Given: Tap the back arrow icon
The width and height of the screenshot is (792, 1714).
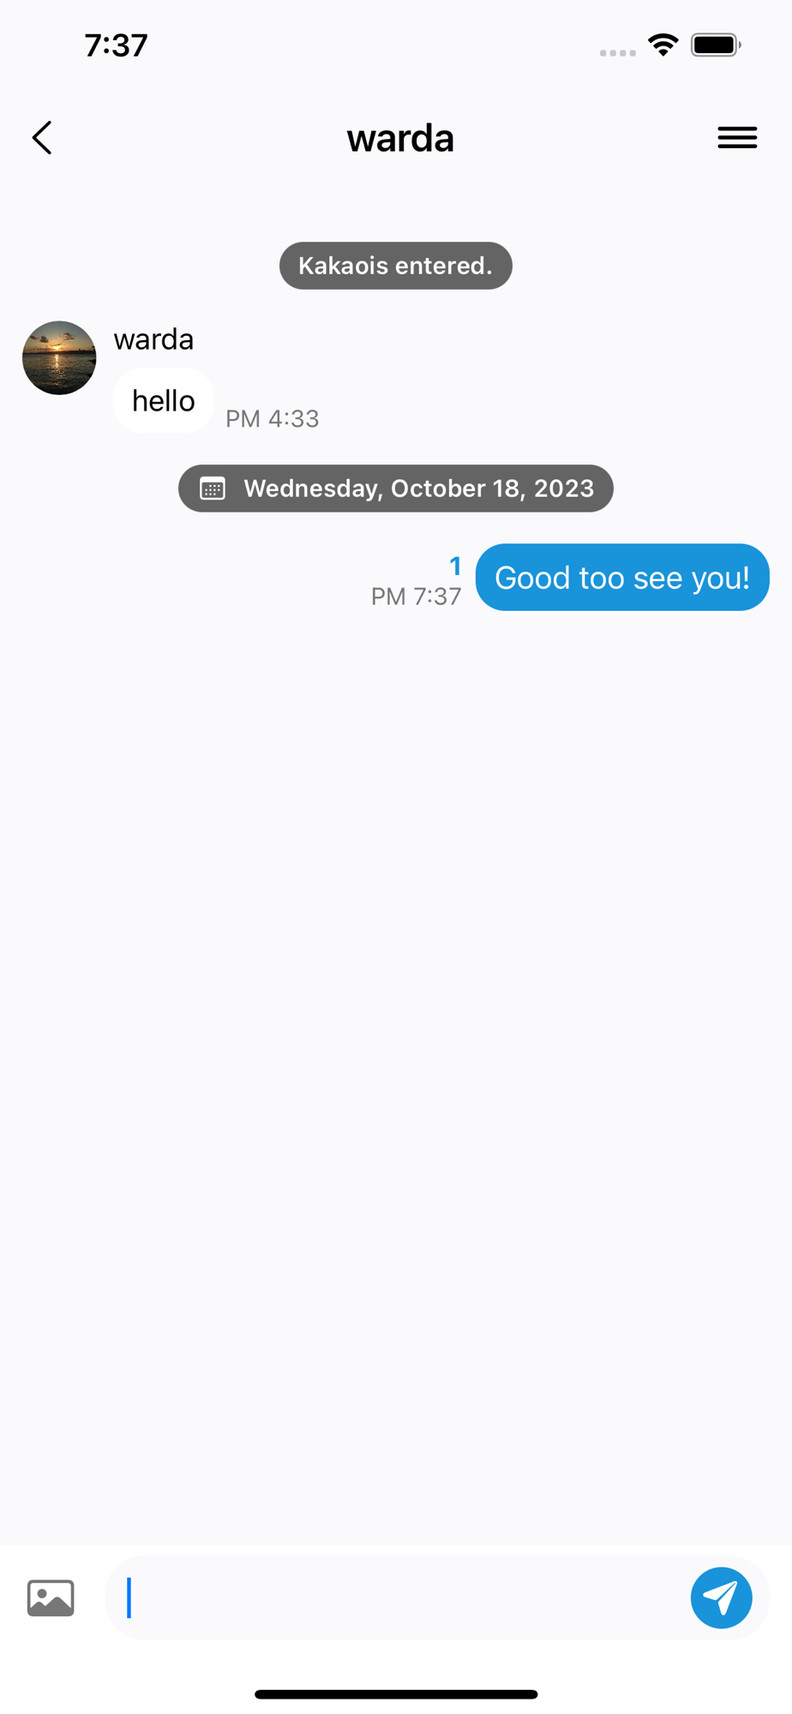Looking at the screenshot, I should (x=42, y=137).
